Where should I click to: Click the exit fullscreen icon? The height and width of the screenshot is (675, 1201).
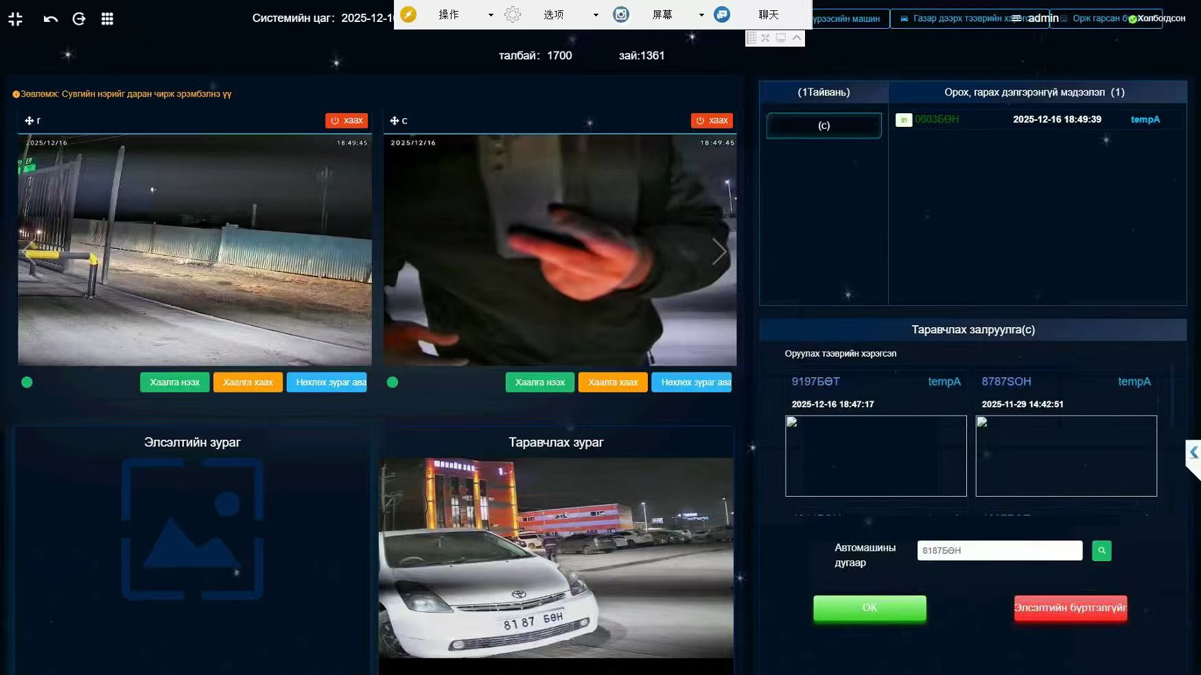(x=16, y=19)
